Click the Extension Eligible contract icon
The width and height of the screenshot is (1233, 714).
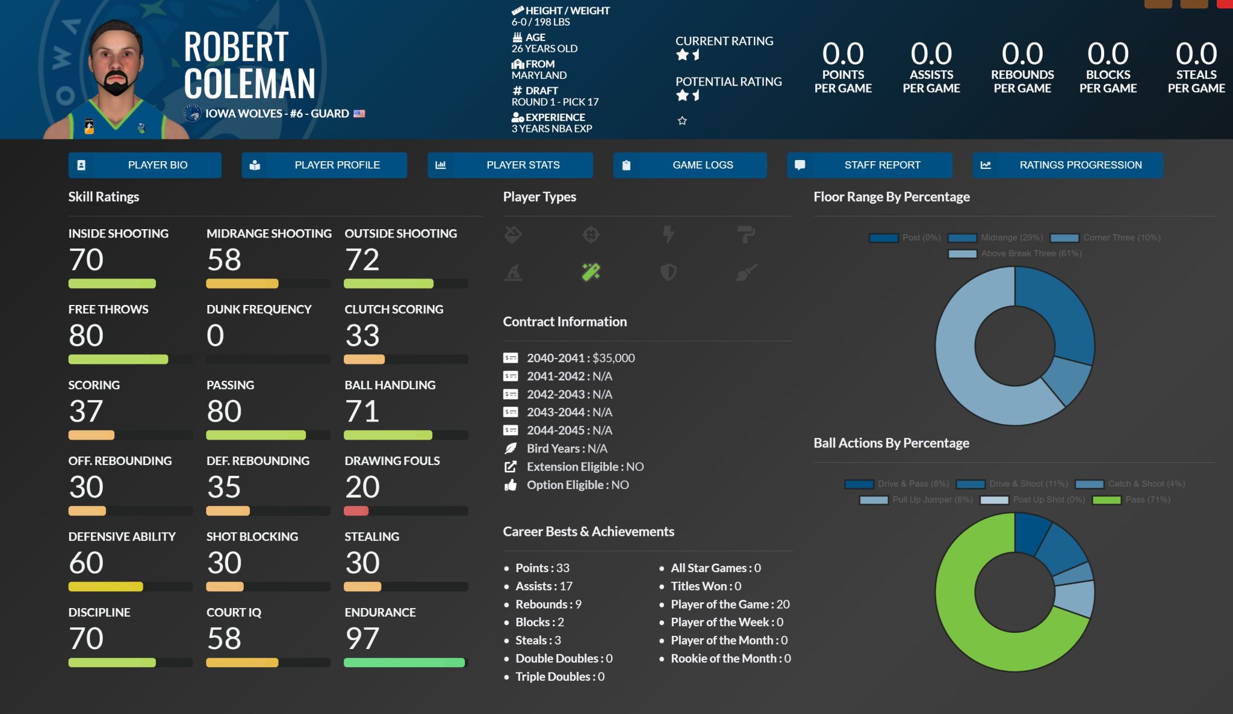coord(511,467)
